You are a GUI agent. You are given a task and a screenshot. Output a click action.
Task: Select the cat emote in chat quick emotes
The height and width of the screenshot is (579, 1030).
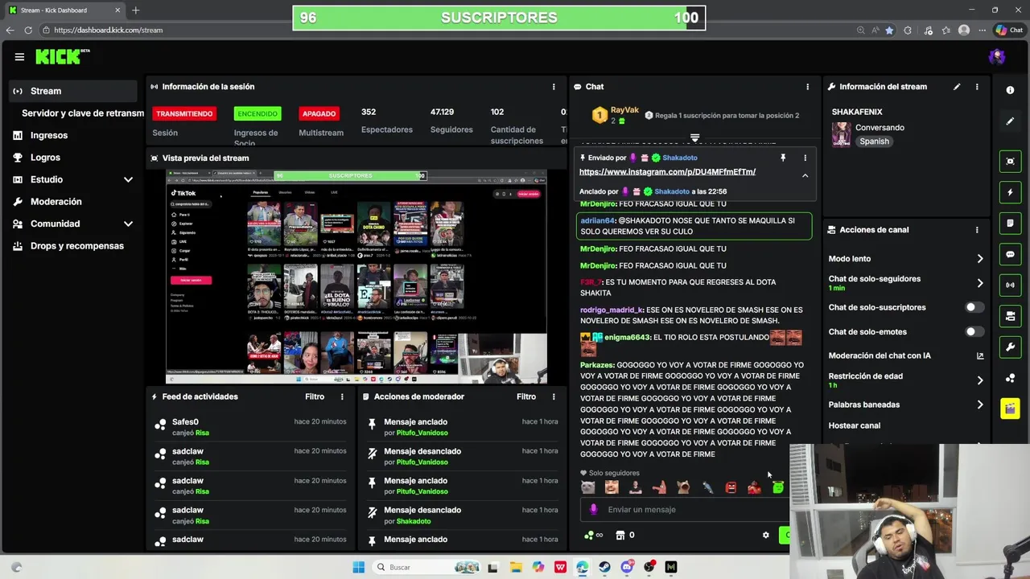(588, 487)
